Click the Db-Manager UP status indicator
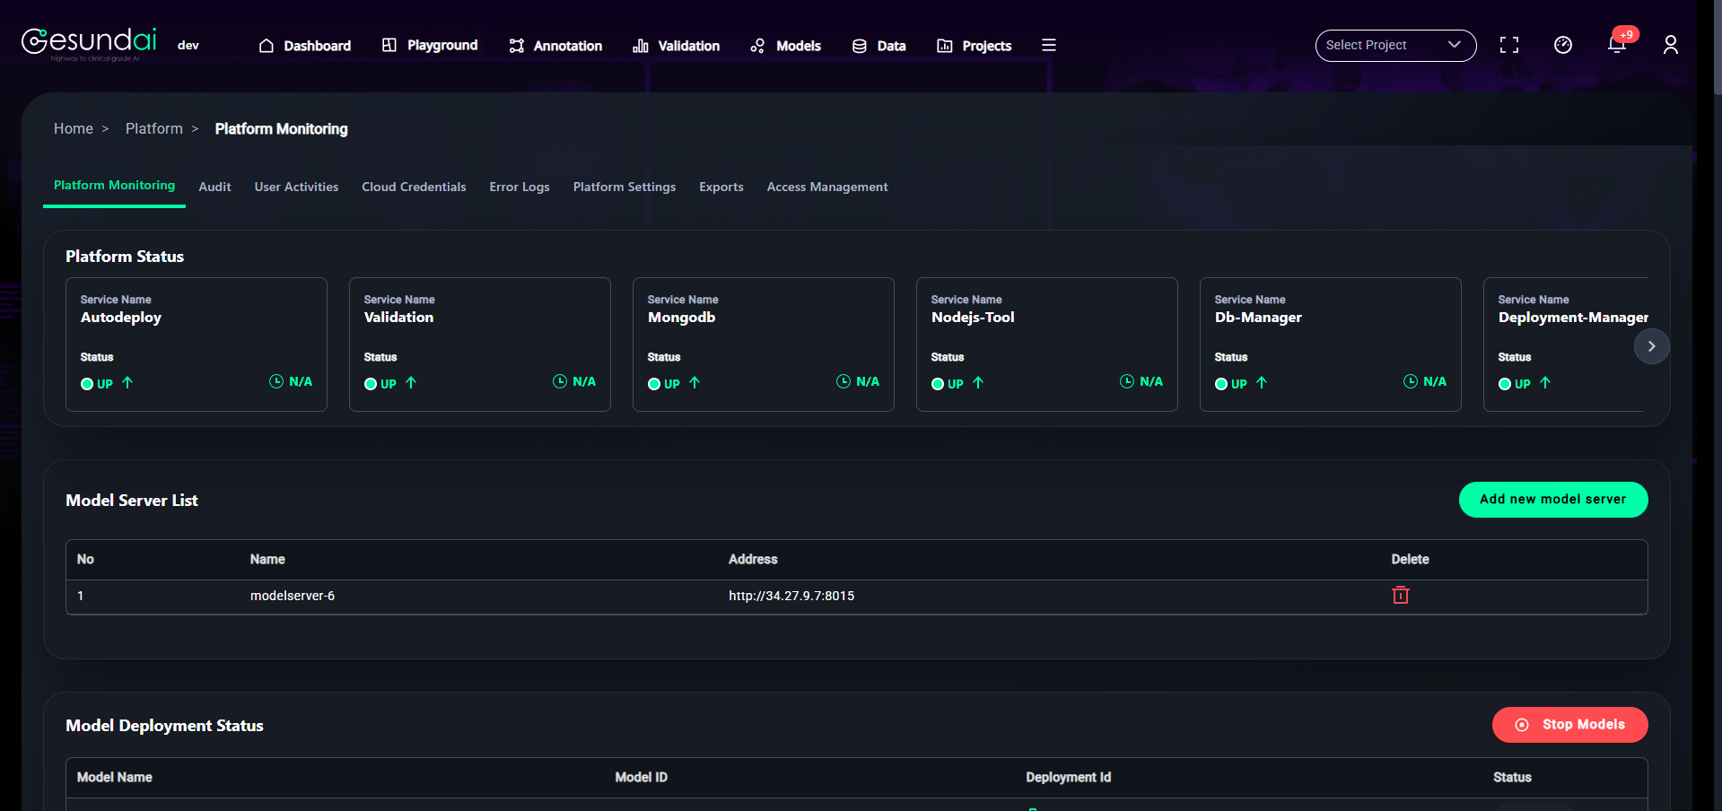This screenshot has height=811, width=1722. pyautogui.click(x=1241, y=383)
